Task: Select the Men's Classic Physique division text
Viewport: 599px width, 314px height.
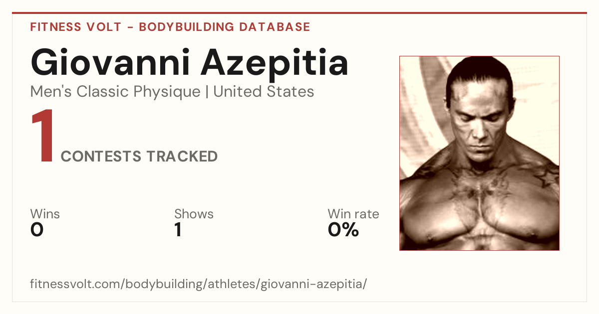Action: [x=115, y=92]
